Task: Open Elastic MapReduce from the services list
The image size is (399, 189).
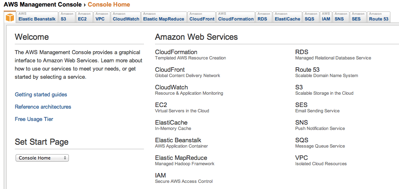Action: pyautogui.click(x=181, y=158)
